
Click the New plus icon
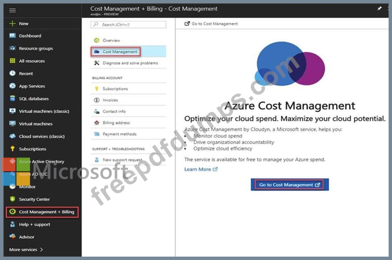[x=12, y=23]
